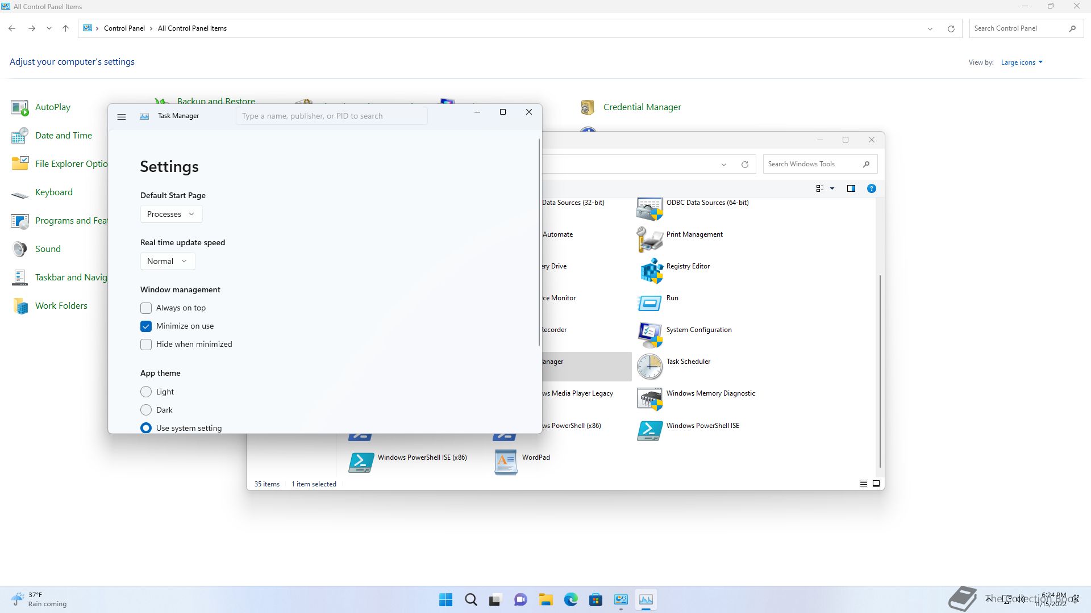
Task: Expand the Control Panel address history dropdown
Action: point(930,28)
